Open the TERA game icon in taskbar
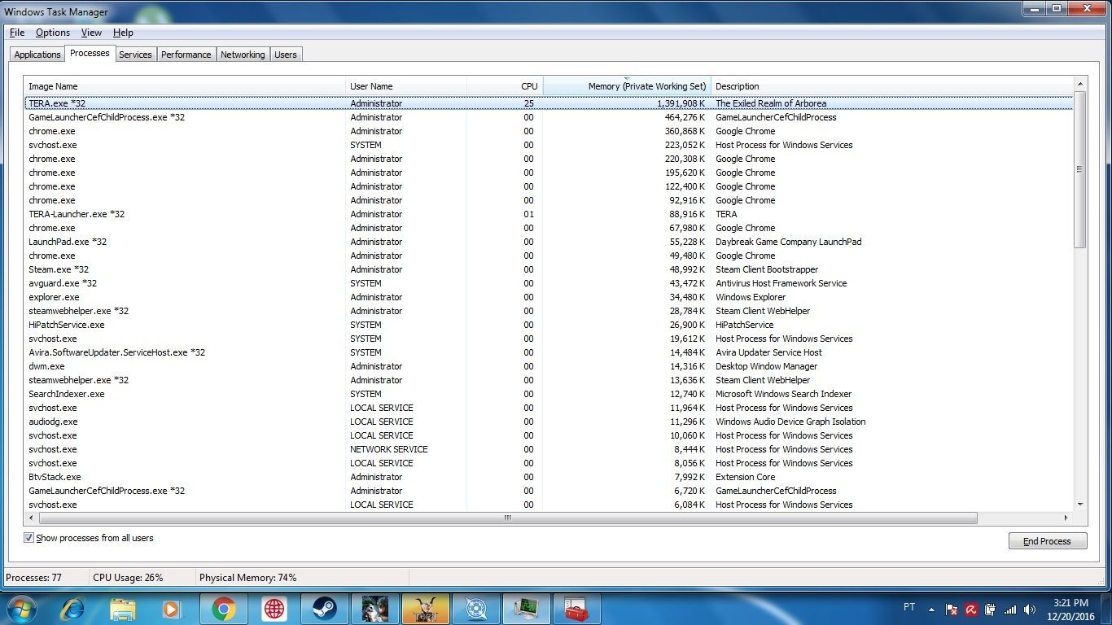The width and height of the screenshot is (1112, 625). coord(425,609)
